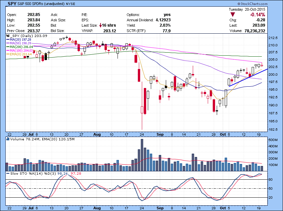Click the Bid Size: label
The width and height of the screenshot is (283, 211).
[58, 31]
